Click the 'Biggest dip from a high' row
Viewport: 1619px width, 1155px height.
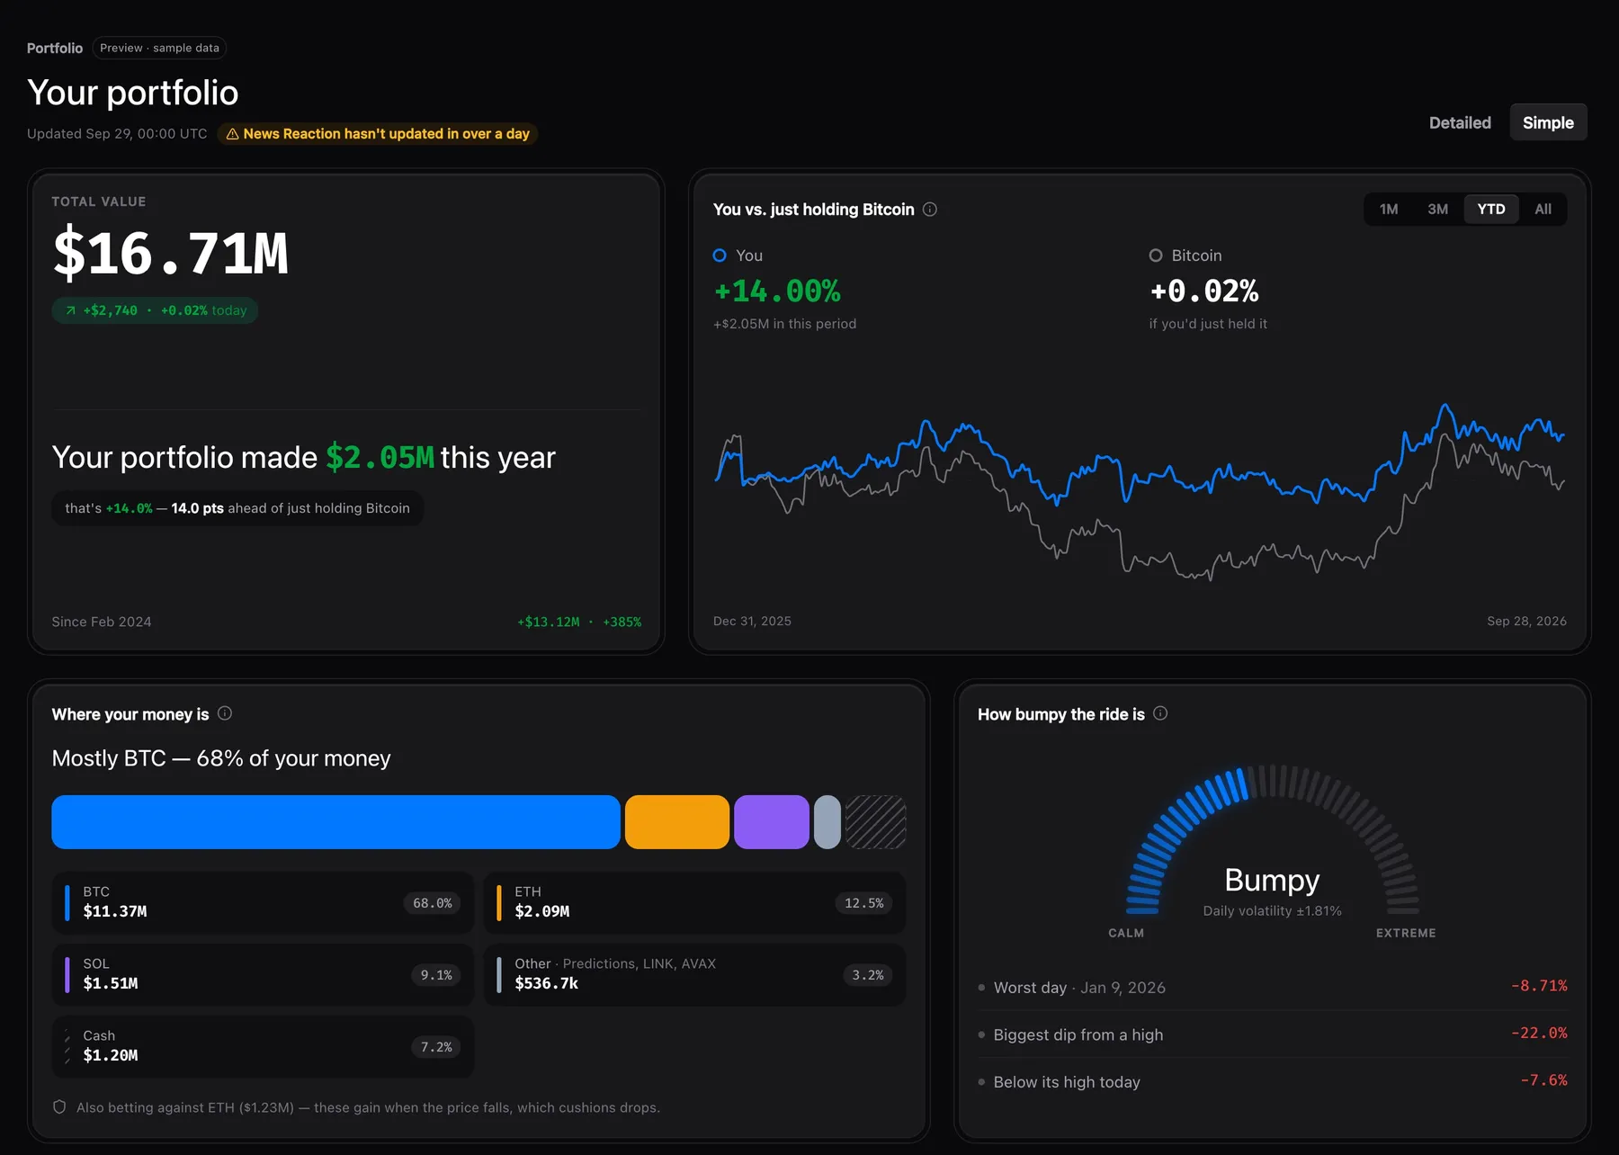(1272, 1034)
